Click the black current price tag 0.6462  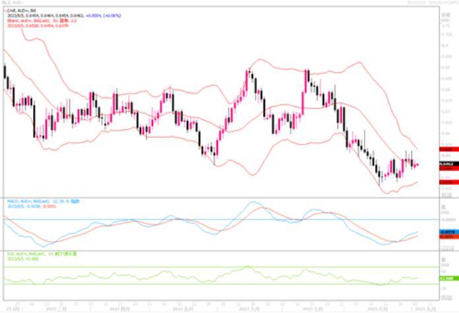point(449,164)
